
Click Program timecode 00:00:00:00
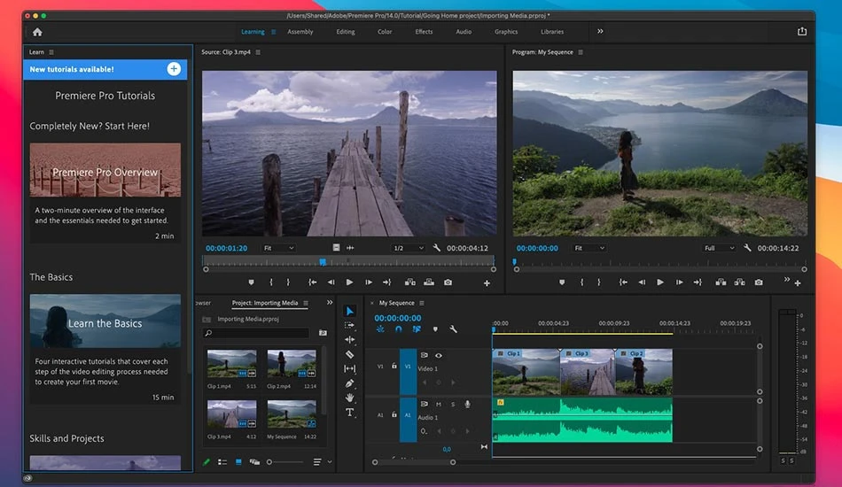[537, 248]
